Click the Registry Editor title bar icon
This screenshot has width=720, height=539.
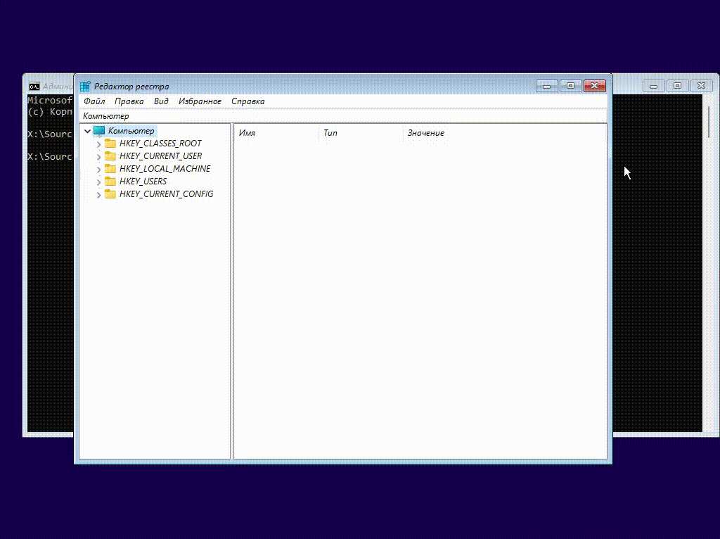[85, 87]
